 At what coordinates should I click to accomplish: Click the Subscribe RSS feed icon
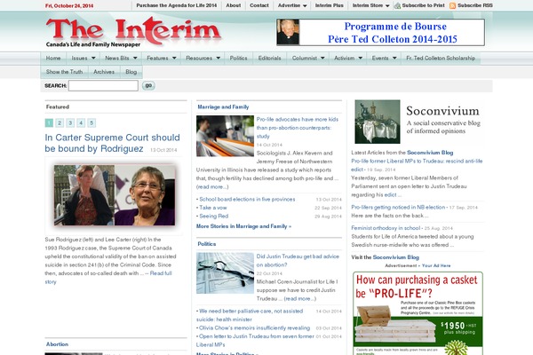[452, 6]
